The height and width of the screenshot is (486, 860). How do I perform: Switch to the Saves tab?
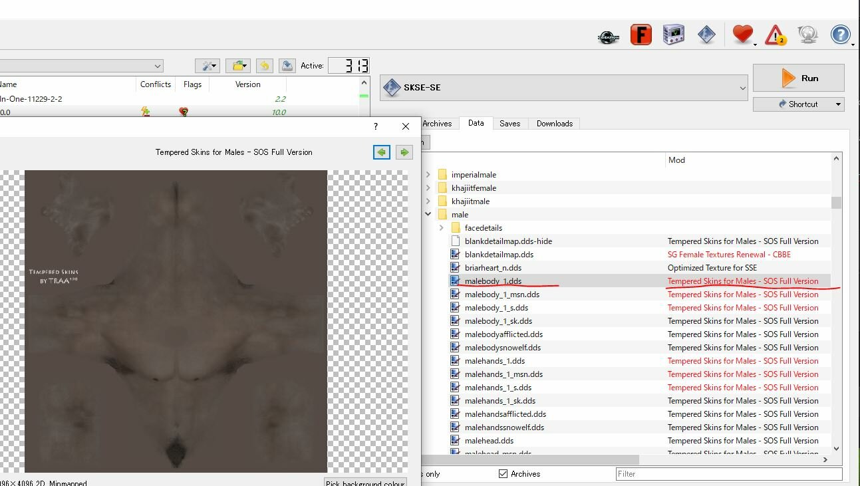click(x=510, y=124)
